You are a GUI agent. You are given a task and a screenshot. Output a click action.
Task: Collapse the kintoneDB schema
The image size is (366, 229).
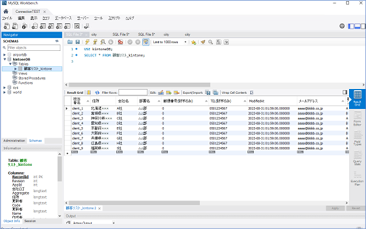pos(4,59)
